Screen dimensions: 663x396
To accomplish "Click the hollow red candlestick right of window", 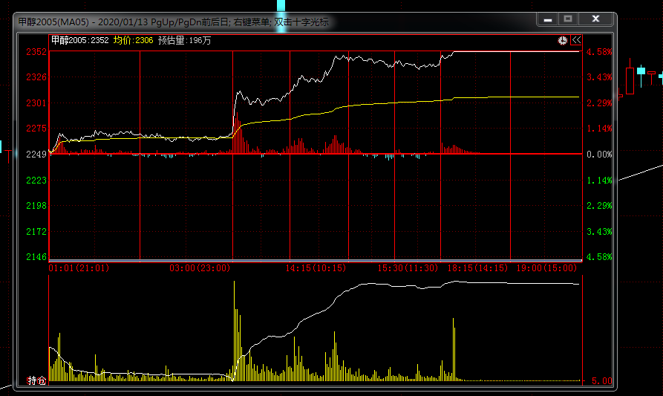I will pos(630,80).
